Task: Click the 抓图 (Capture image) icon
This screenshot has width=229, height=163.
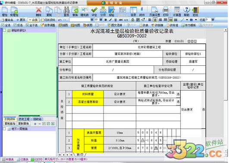Action: 88,25
